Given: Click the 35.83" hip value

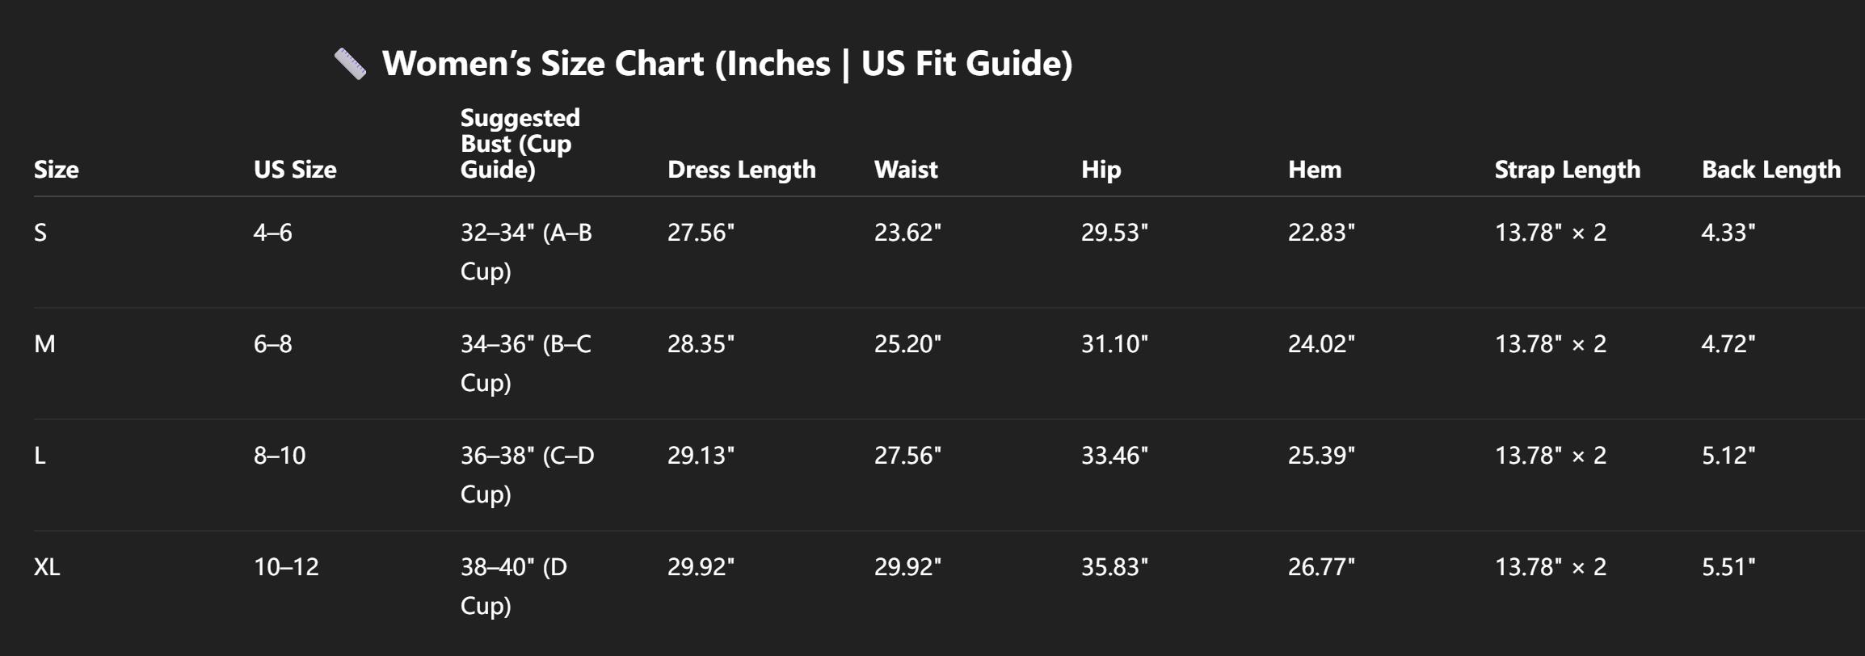Looking at the screenshot, I should pos(1114,567).
